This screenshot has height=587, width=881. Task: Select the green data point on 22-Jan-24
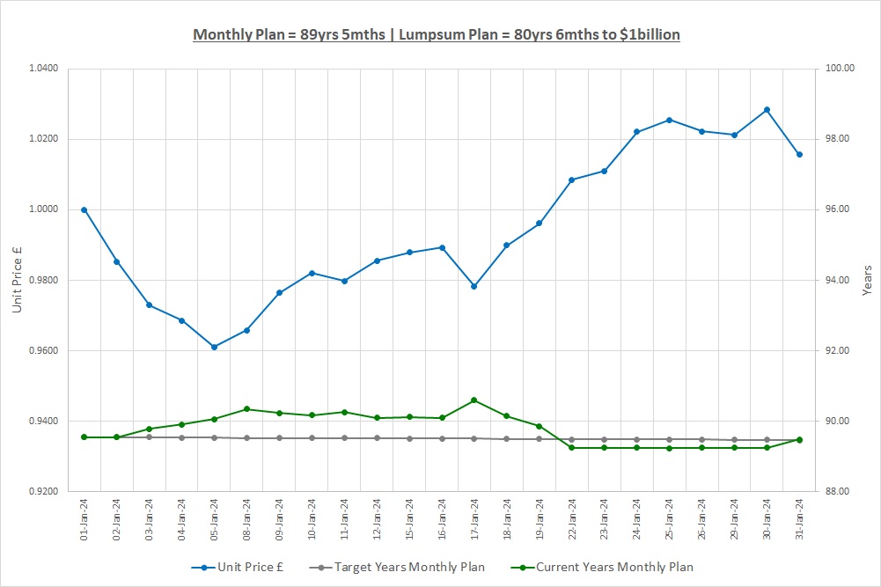571,448
